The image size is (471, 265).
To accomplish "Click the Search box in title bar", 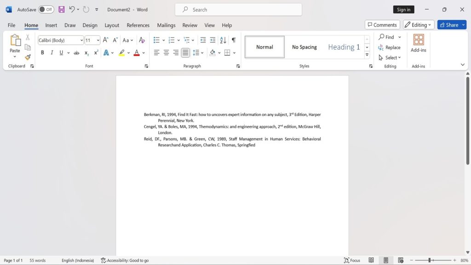I will coord(239,10).
